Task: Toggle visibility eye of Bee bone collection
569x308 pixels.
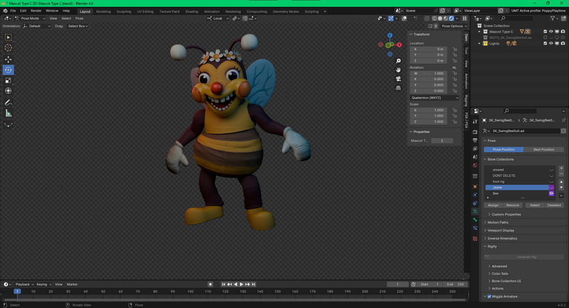Action: click(551, 194)
